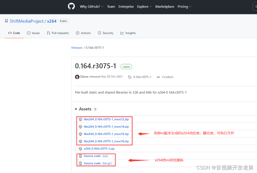Download Source code (zip)
The height and width of the screenshot is (173, 257).
click(96, 156)
